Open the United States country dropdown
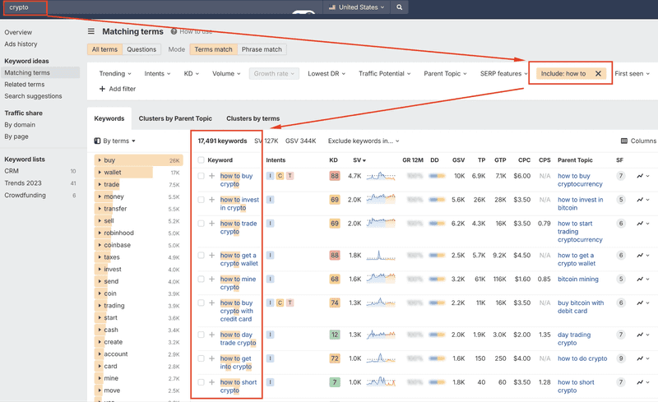This screenshot has height=402, width=658. [356, 7]
